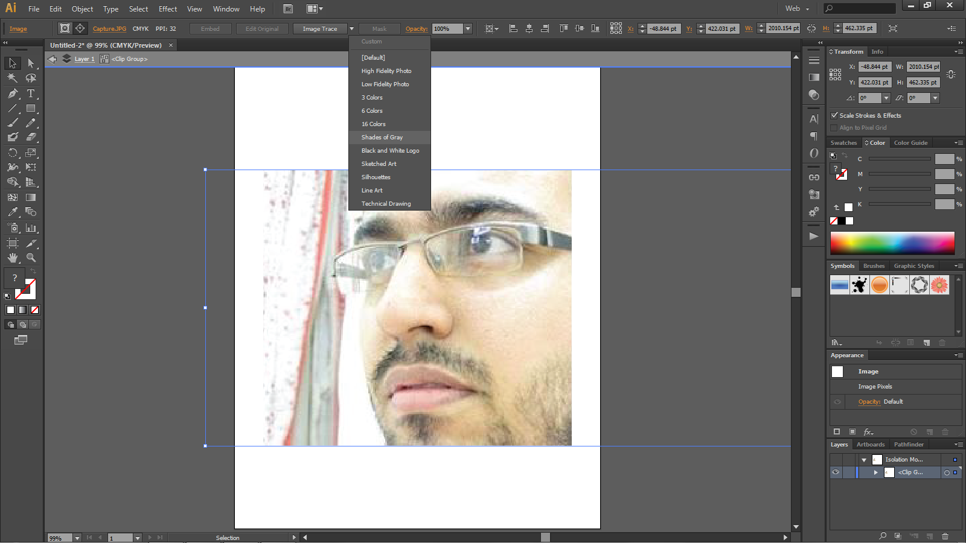The width and height of the screenshot is (966, 543).
Task: Select the Line Segment tool
Action: click(x=13, y=109)
